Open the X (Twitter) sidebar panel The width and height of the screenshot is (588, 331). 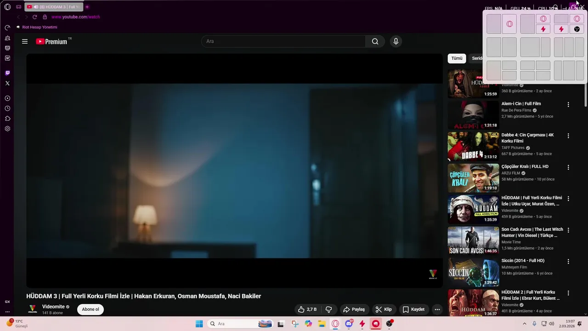click(7, 83)
